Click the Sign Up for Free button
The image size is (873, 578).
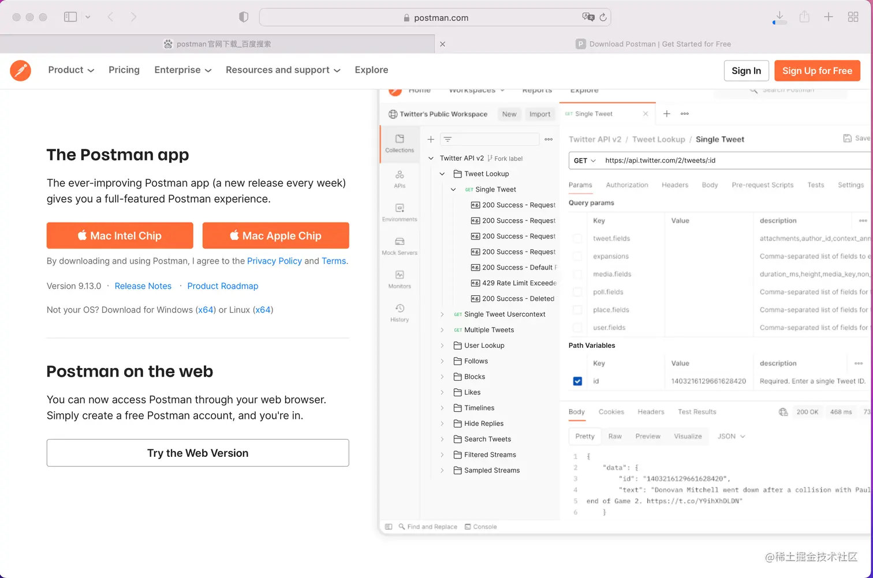pos(817,70)
